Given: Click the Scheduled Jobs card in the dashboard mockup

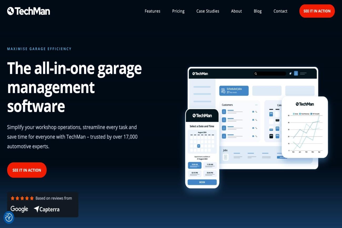Looking at the screenshot, I should click(x=234, y=90).
